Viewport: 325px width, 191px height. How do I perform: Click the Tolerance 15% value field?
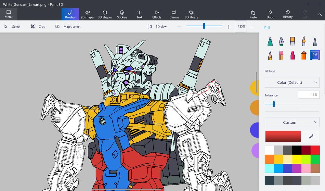click(x=309, y=95)
